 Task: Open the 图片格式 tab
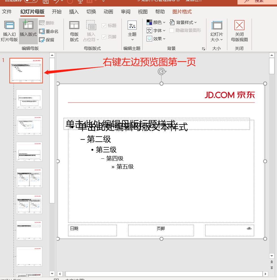(182, 12)
